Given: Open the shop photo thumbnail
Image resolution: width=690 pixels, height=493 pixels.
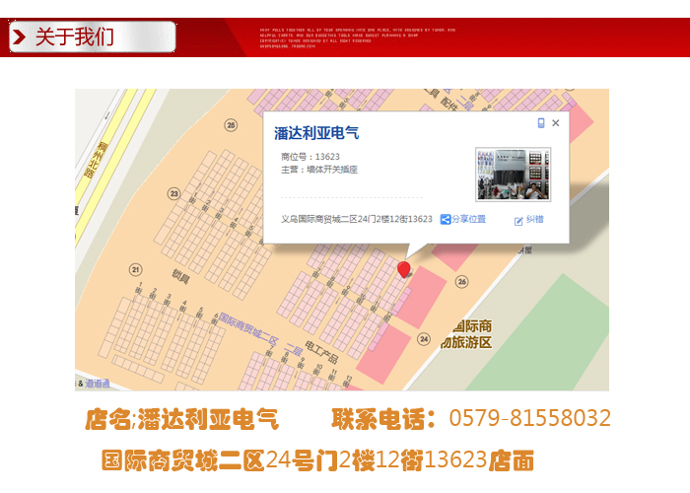Looking at the screenshot, I should coord(513,175).
